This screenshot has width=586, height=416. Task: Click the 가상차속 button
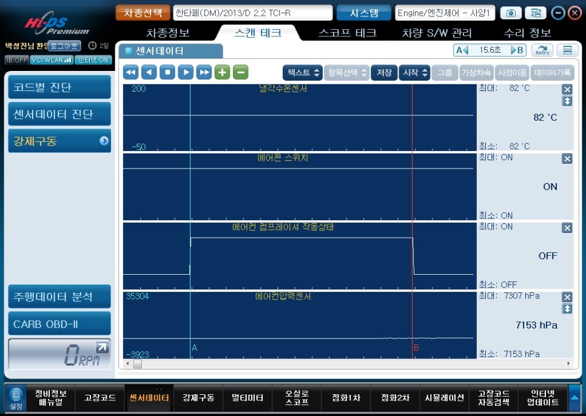[x=476, y=72]
